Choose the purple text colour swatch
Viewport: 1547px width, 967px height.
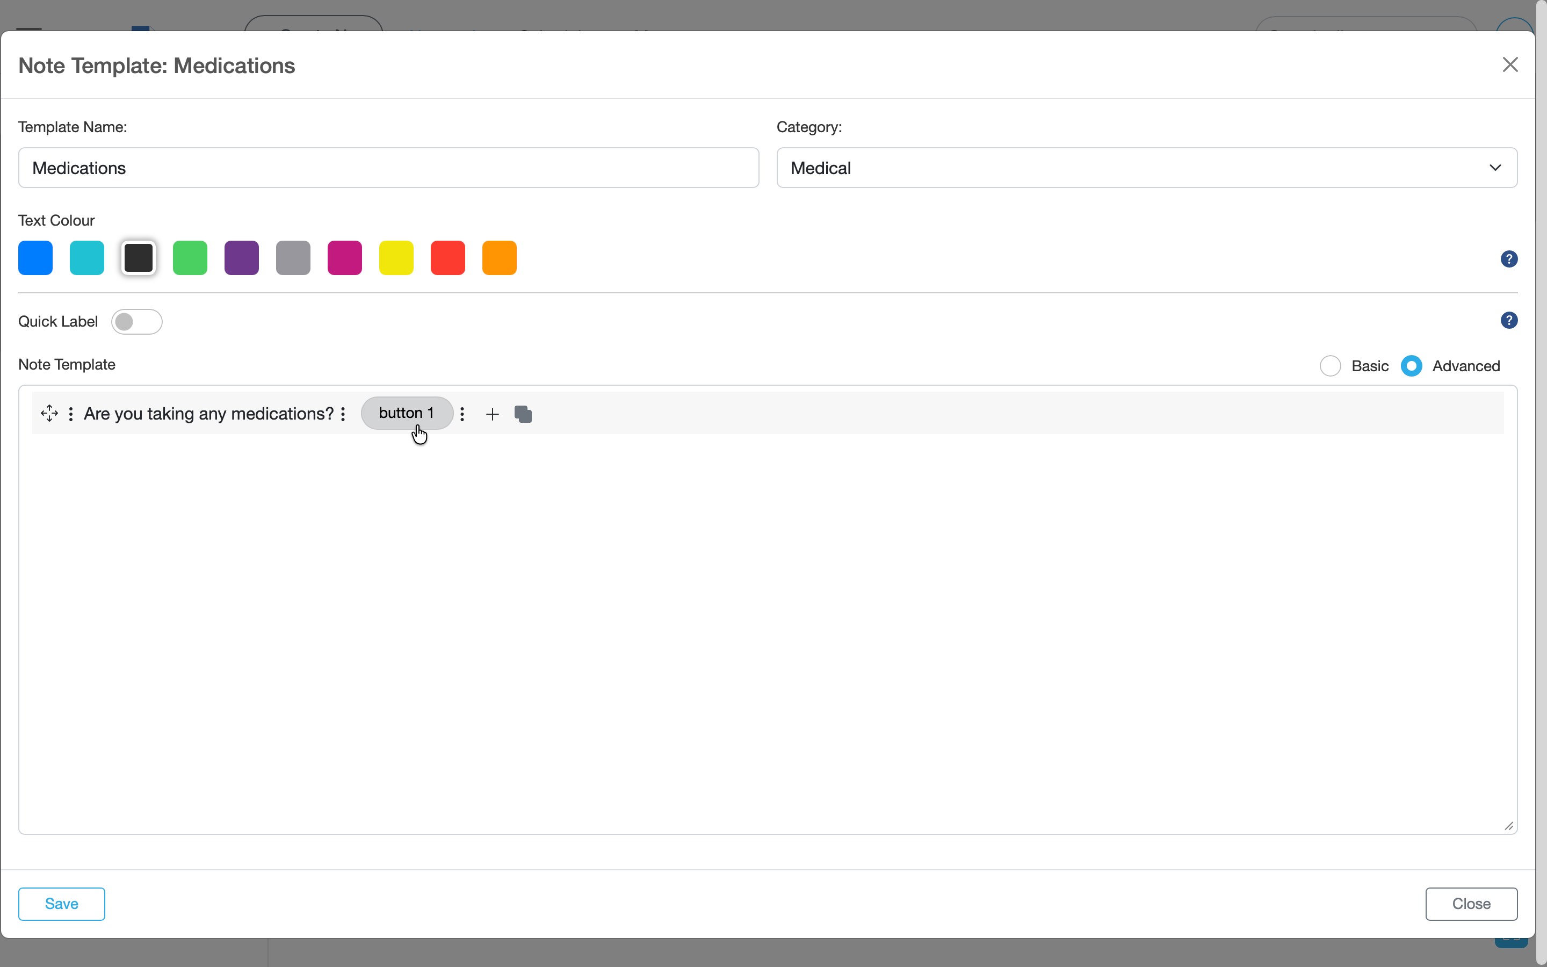coord(241,257)
